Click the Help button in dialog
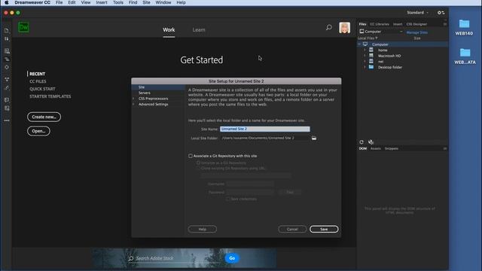Viewport: 482px width, 271px height. click(203, 229)
